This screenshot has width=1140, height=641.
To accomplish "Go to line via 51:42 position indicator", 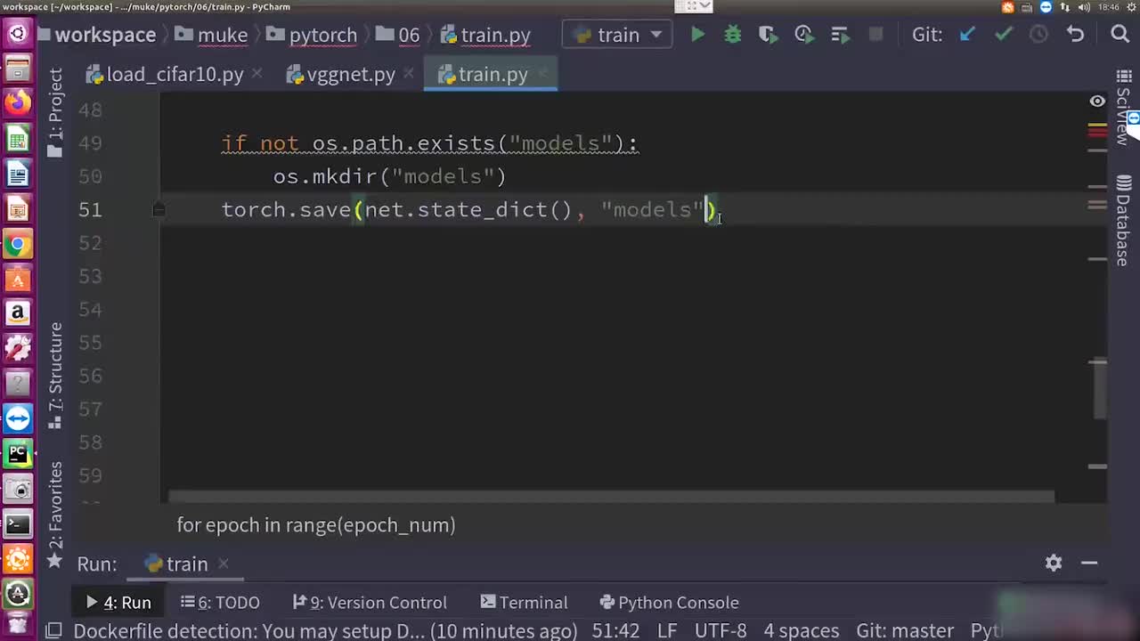I will 615,630.
